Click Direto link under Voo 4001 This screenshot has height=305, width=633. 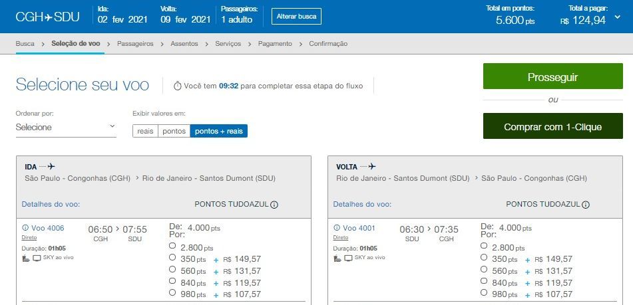[x=341, y=238]
